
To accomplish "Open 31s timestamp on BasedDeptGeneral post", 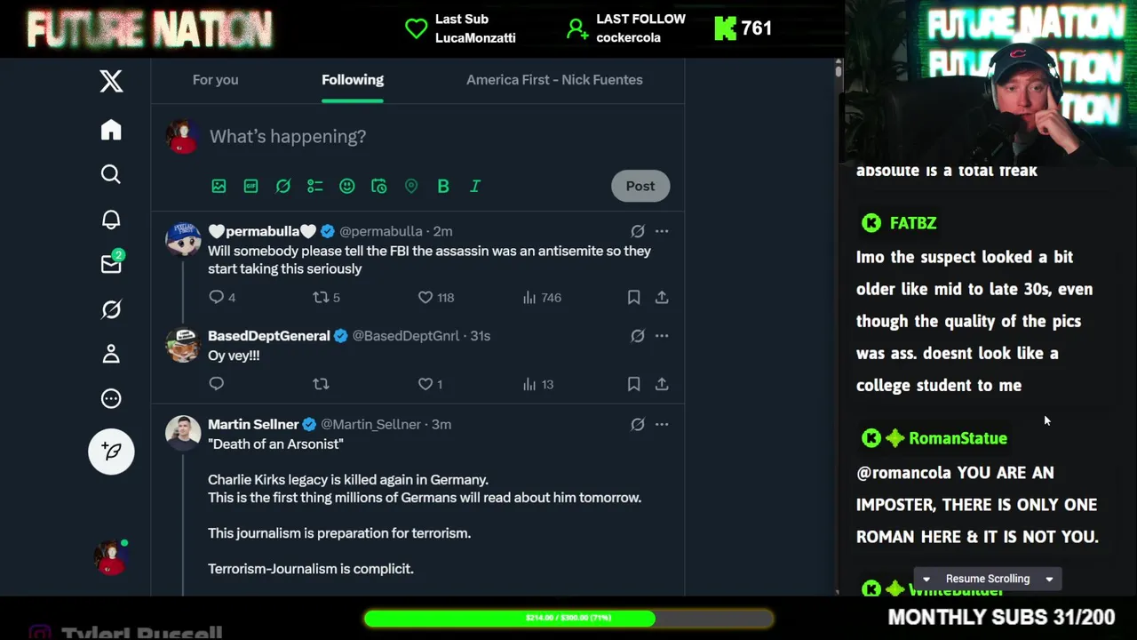I will tap(480, 336).
